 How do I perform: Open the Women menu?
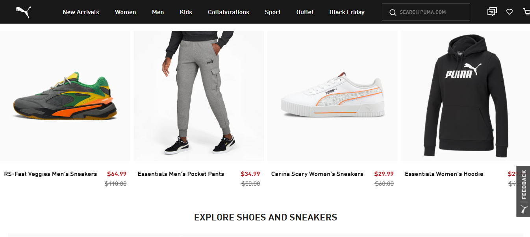[x=125, y=12]
